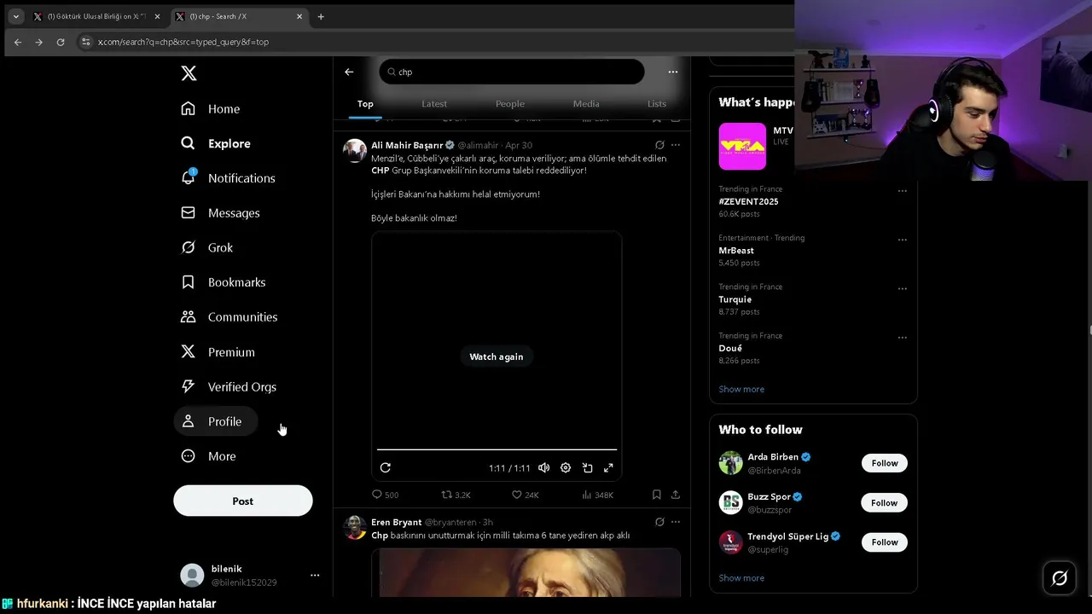Bookmark Ali Mahir post

[657, 495]
